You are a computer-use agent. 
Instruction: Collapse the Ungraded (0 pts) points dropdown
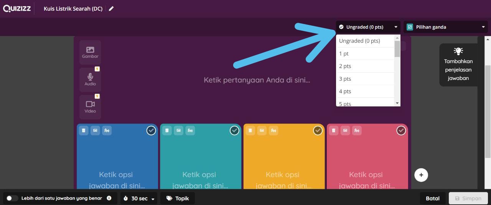368,27
